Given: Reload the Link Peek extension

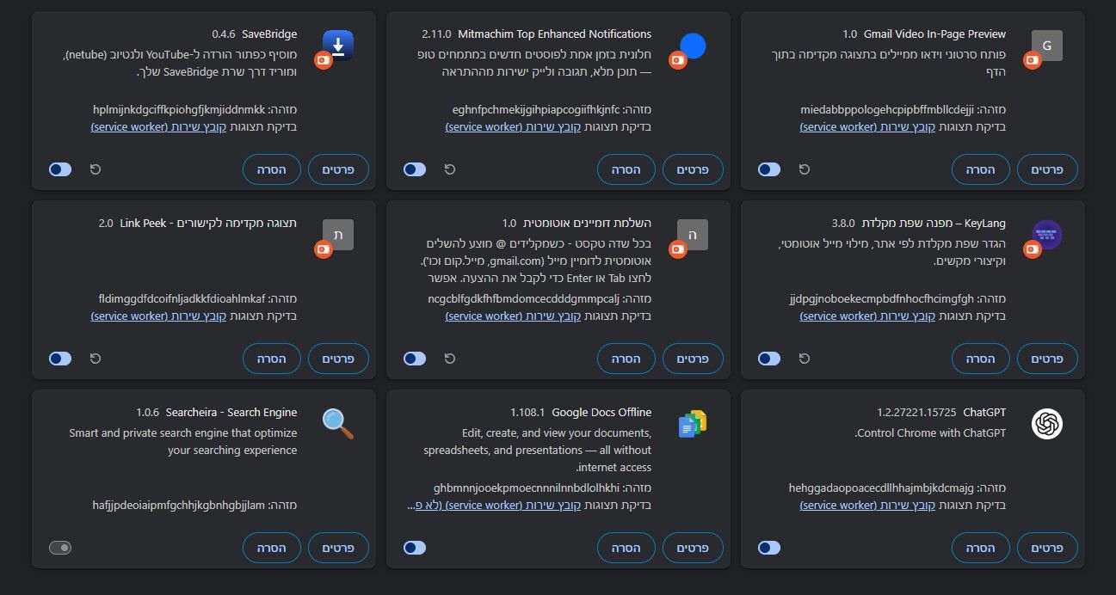Looking at the screenshot, I should click(96, 359).
